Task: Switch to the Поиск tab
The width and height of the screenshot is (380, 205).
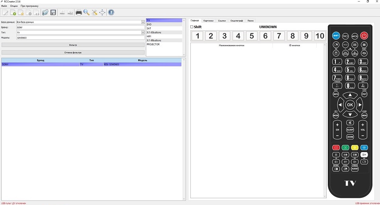Action: (x=250, y=21)
